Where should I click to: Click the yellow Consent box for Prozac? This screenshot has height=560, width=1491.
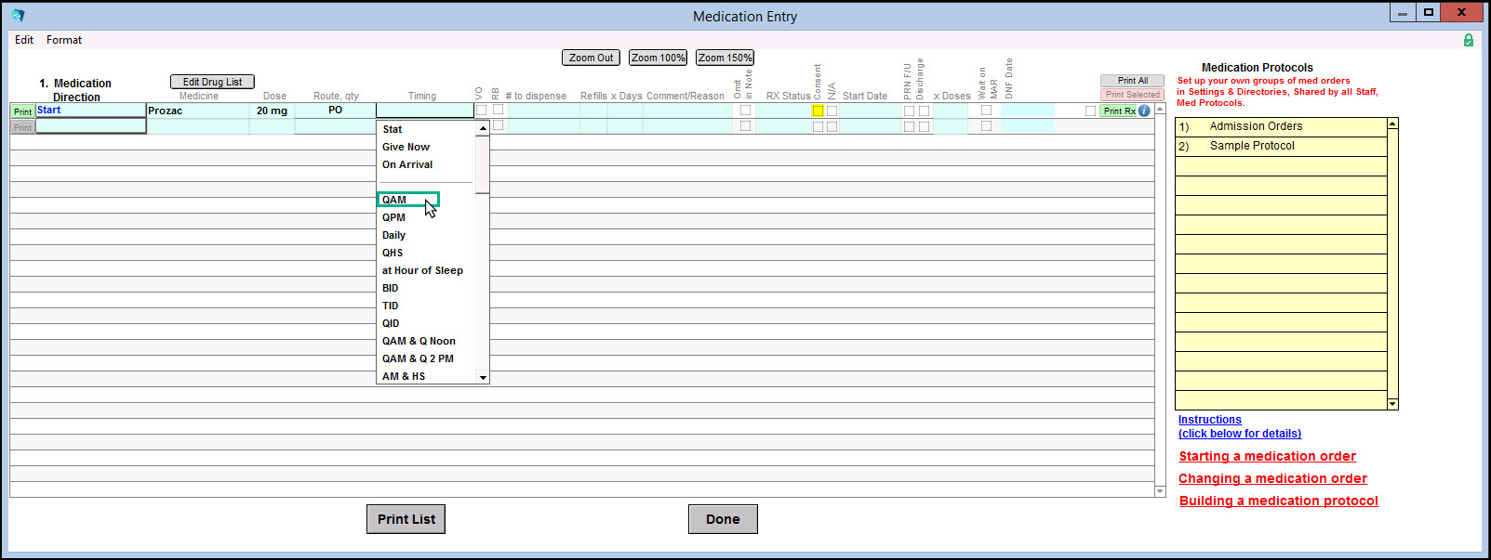(x=818, y=111)
